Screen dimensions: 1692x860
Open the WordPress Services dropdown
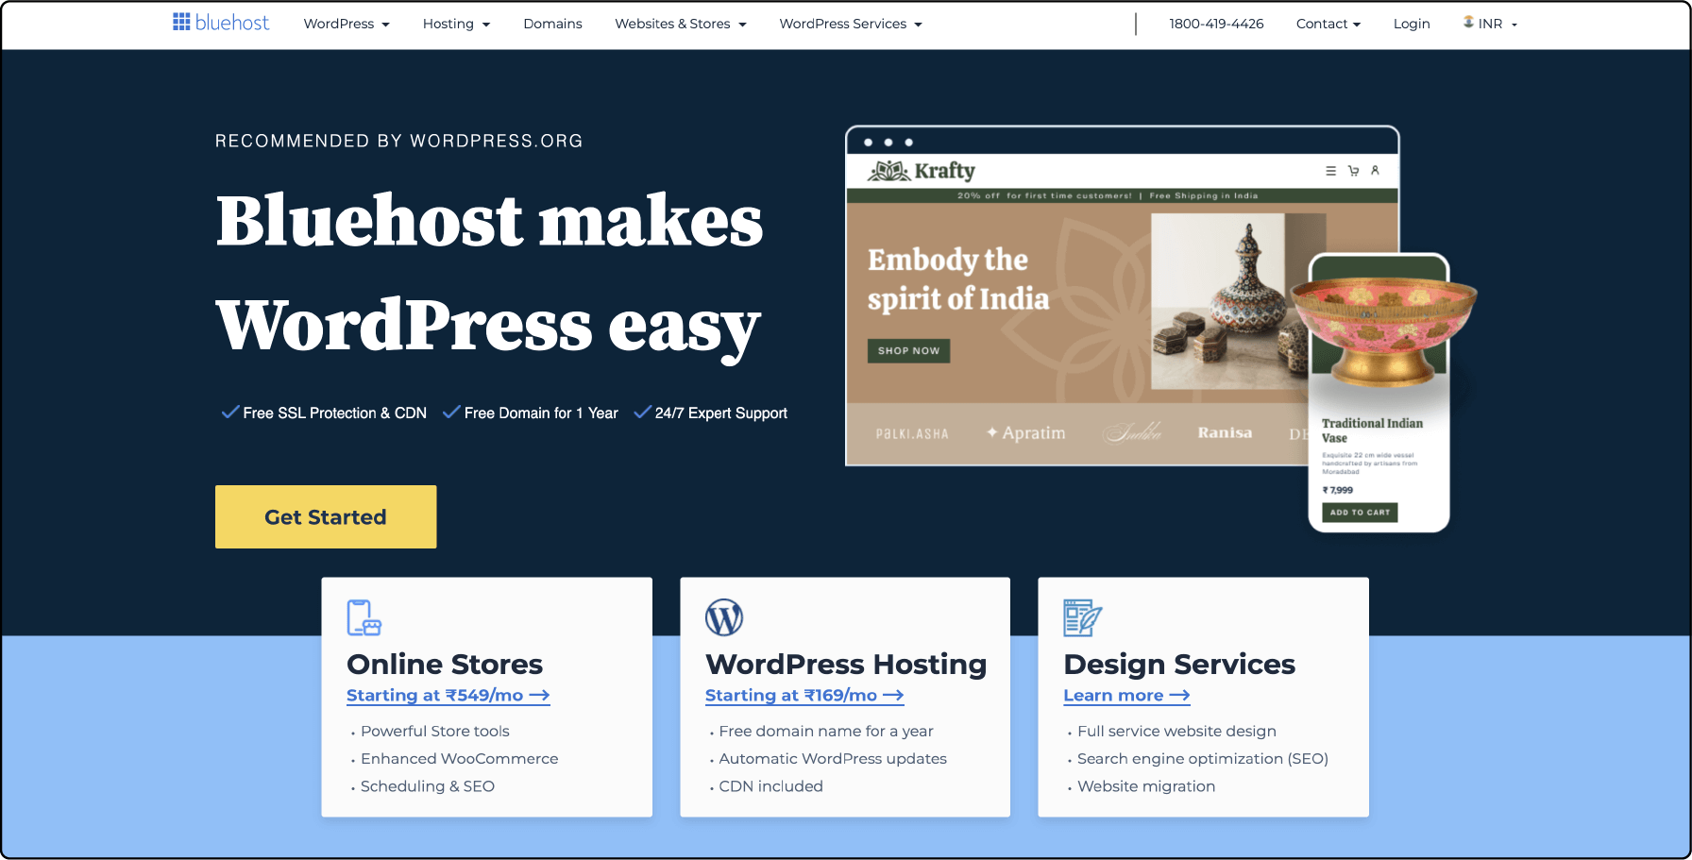click(x=851, y=24)
